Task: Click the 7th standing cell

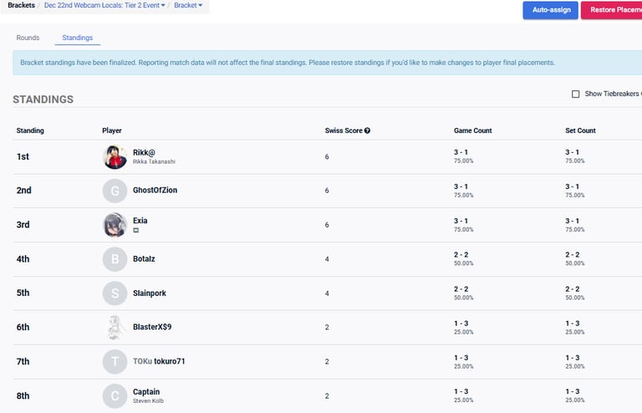Action: click(x=23, y=362)
